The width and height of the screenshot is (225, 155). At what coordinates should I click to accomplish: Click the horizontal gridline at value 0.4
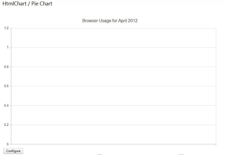tap(113, 105)
